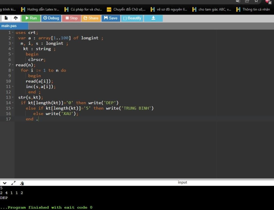Image resolution: width=274 pixels, height=210 pixels.
Task: Download the code file
Action: pos(153,18)
